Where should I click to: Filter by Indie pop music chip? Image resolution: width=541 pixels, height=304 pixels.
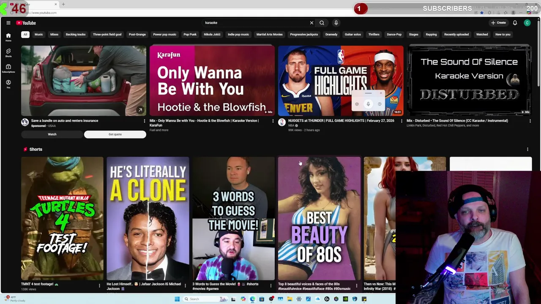[238, 34]
